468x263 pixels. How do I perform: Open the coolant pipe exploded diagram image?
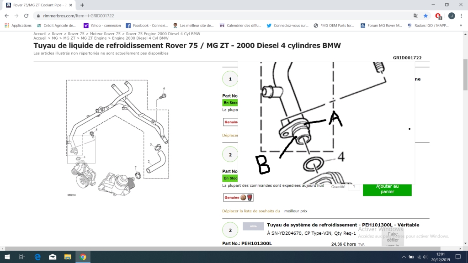click(x=117, y=138)
